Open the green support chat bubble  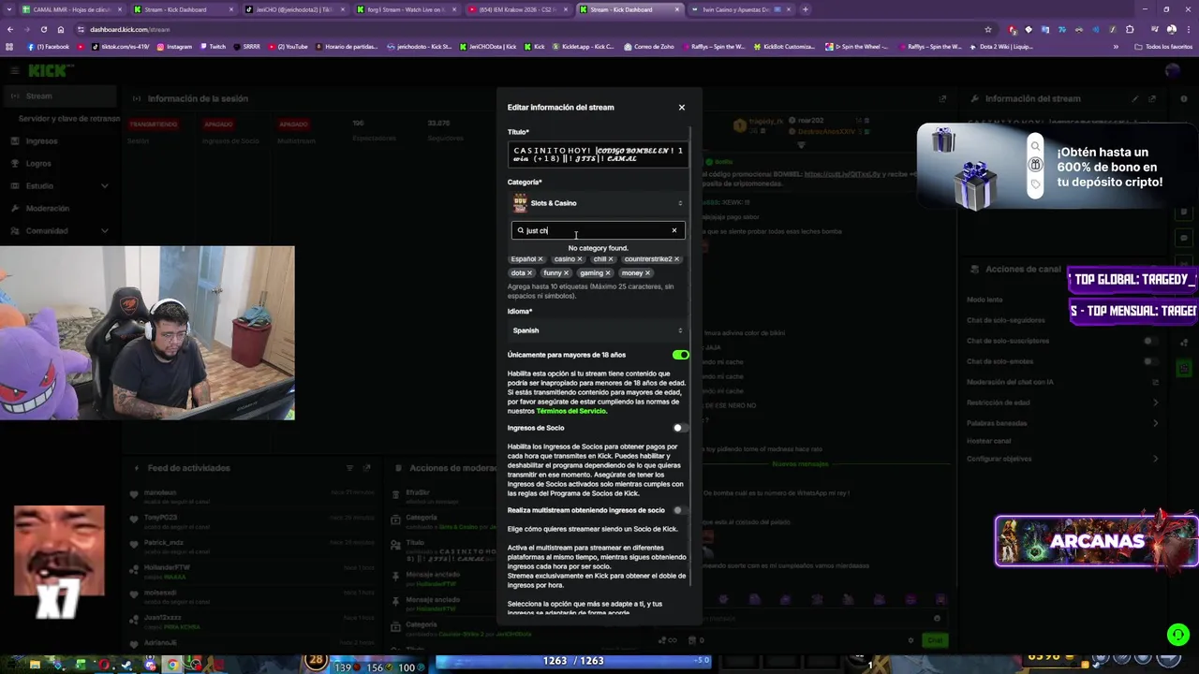coord(1178,635)
